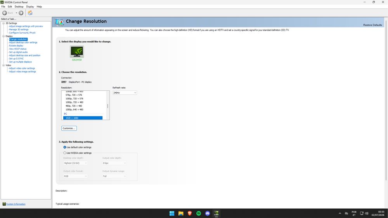Image resolution: width=388 pixels, height=218 pixels.
Task: Open System Information link
Action: click(x=16, y=204)
